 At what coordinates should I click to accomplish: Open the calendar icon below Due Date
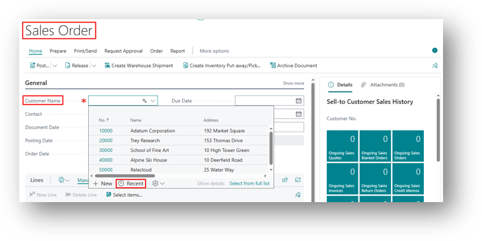point(299,114)
